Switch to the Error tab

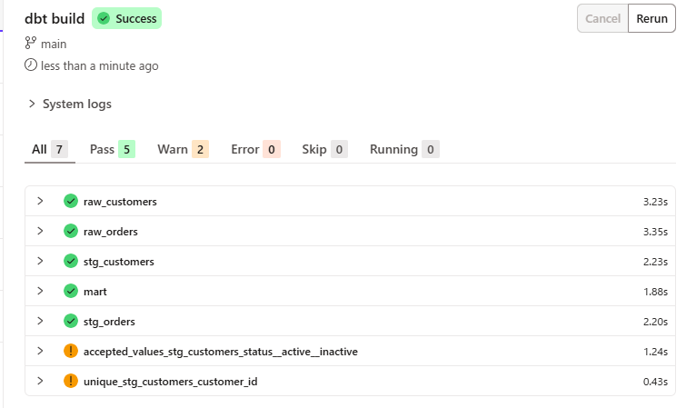(255, 150)
